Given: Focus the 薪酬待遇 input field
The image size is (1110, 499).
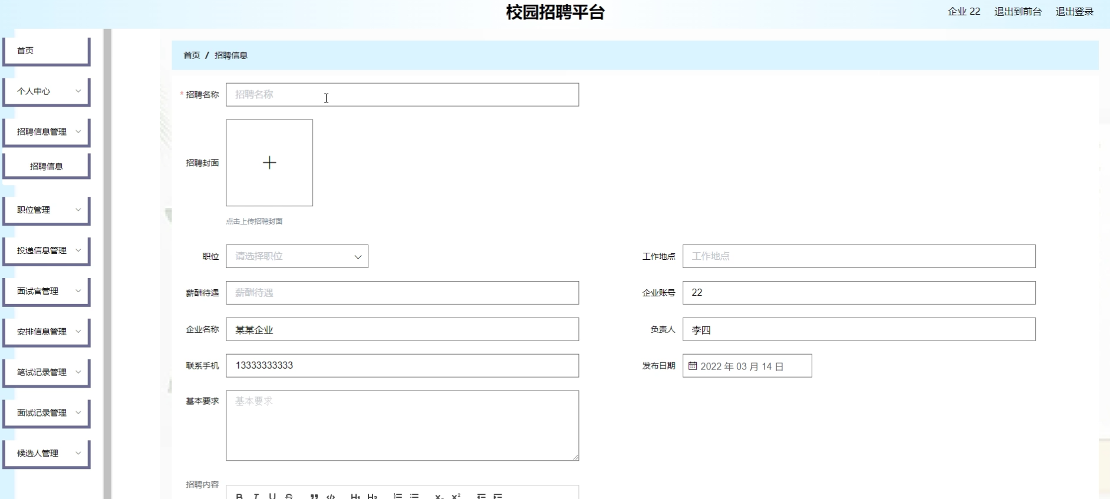Looking at the screenshot, I should coord(403,293).
